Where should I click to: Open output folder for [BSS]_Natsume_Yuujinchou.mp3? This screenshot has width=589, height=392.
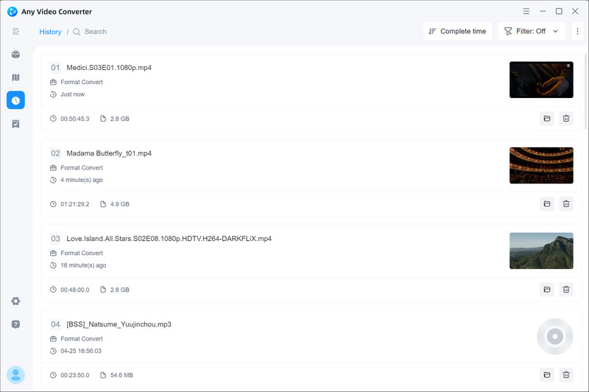[x=547, y=375]
